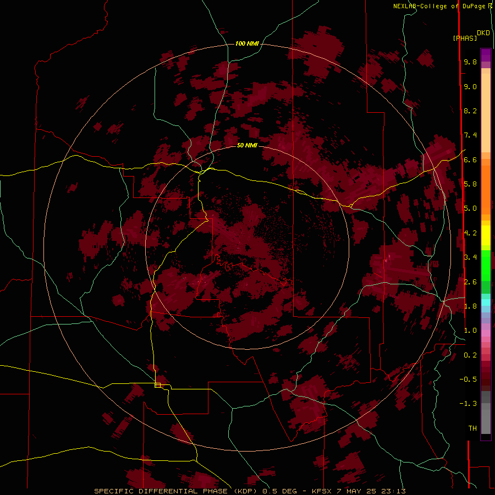
Task: Click the 0.2 value on color scale
Action: click(470, 355)
